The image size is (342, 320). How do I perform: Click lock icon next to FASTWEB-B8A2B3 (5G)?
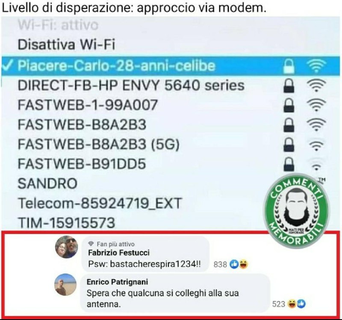(289, 144)
